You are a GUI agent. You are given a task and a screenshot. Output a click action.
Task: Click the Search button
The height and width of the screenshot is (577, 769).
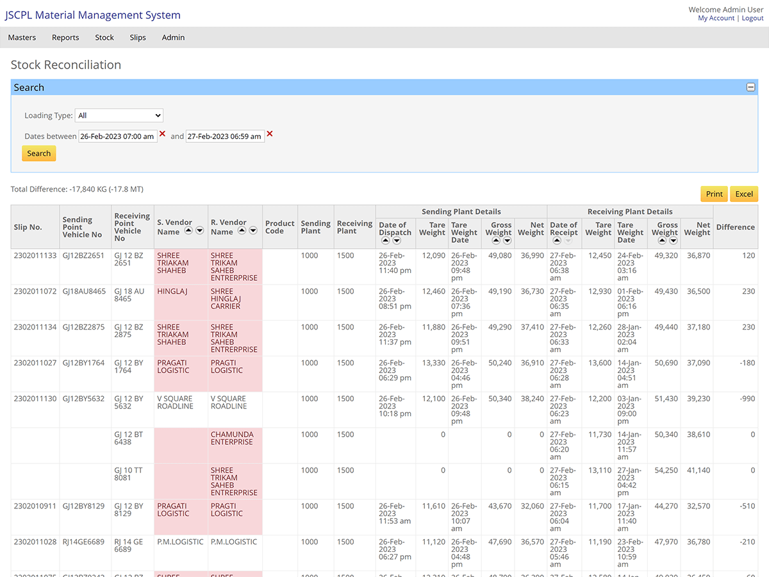(x=38, y=153)
